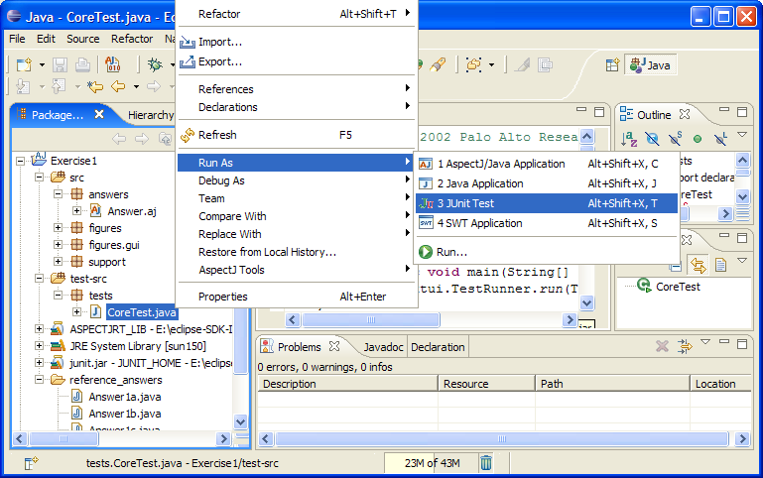The height and width of the screenshot is (478, 763).
Task: Select Answer1a.java file
Action: [125, 397]
